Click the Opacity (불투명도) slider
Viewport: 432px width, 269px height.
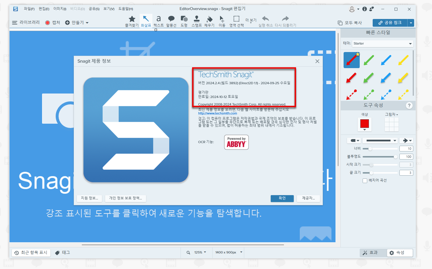click(x=380, y=157)
